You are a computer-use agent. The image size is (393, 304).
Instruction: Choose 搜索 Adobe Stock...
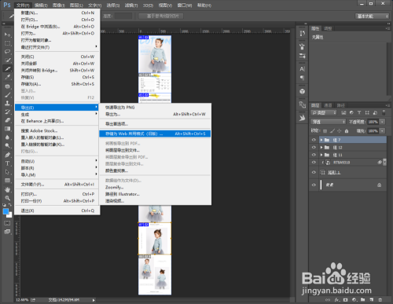pyautogui.click(x=57, y=130)
